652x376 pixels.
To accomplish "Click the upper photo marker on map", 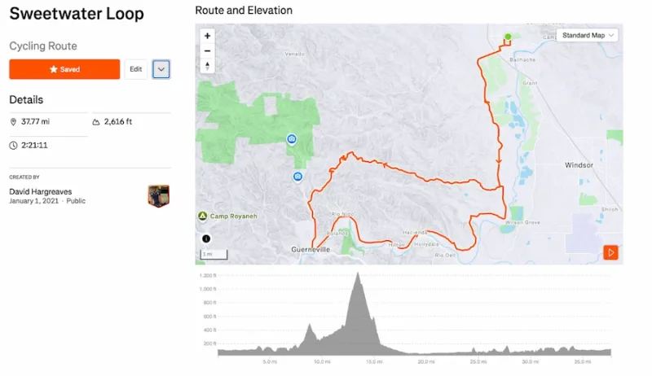I will 291,139.
